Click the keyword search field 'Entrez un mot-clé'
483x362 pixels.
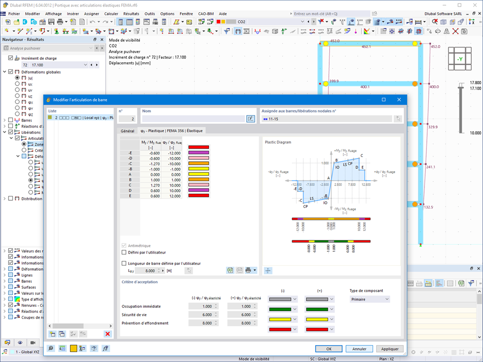[x=331, y=14]
